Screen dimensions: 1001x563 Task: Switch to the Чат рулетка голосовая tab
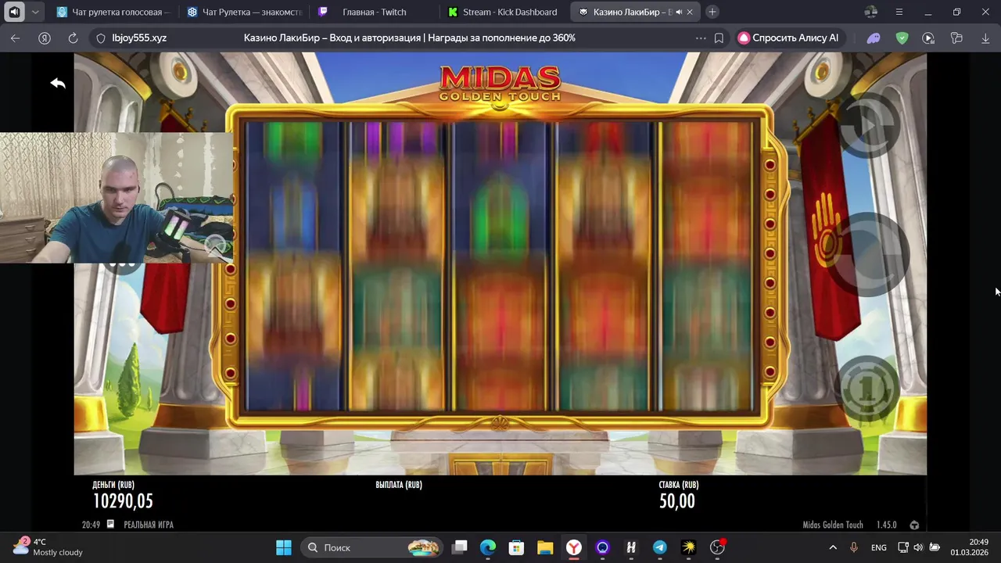(113, 12)
